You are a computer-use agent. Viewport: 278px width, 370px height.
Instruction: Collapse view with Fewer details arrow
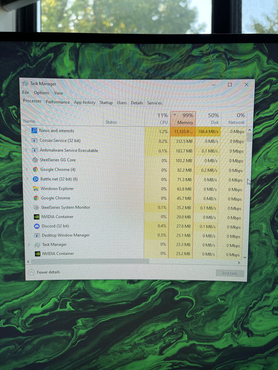pyautogui.click(x=31, y=272)
